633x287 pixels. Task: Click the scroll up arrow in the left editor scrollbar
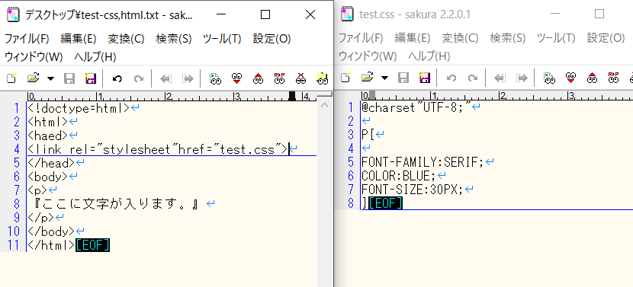(324, 106)
